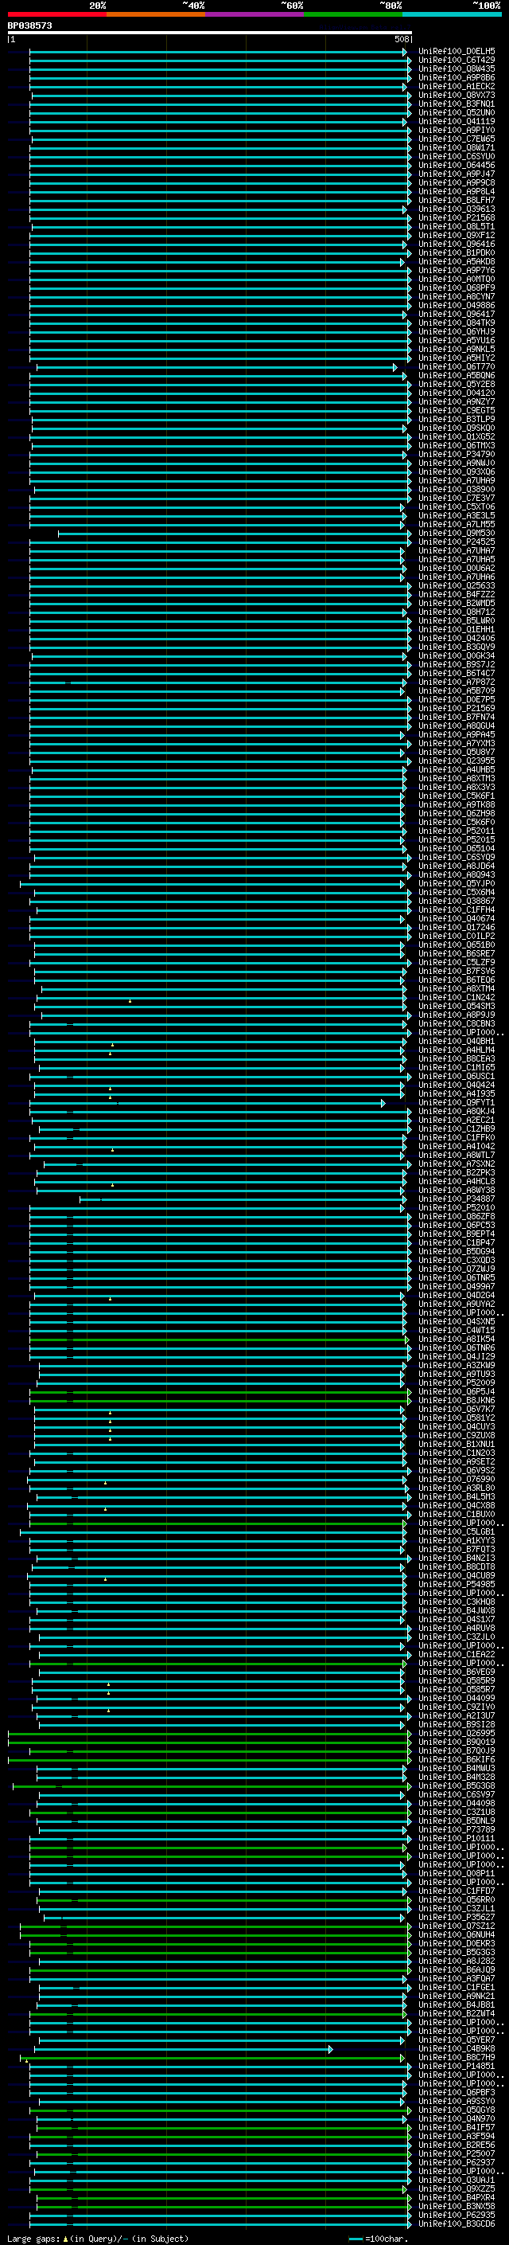This screenshot has width=509, height=2245.
Task: Select UniRef100_Q40674 hit name
Action: click(457, 917)
